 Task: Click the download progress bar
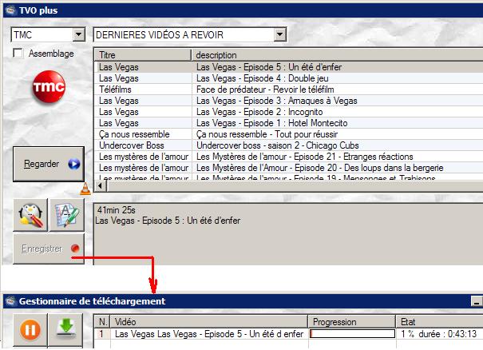(x=352, y=334)
